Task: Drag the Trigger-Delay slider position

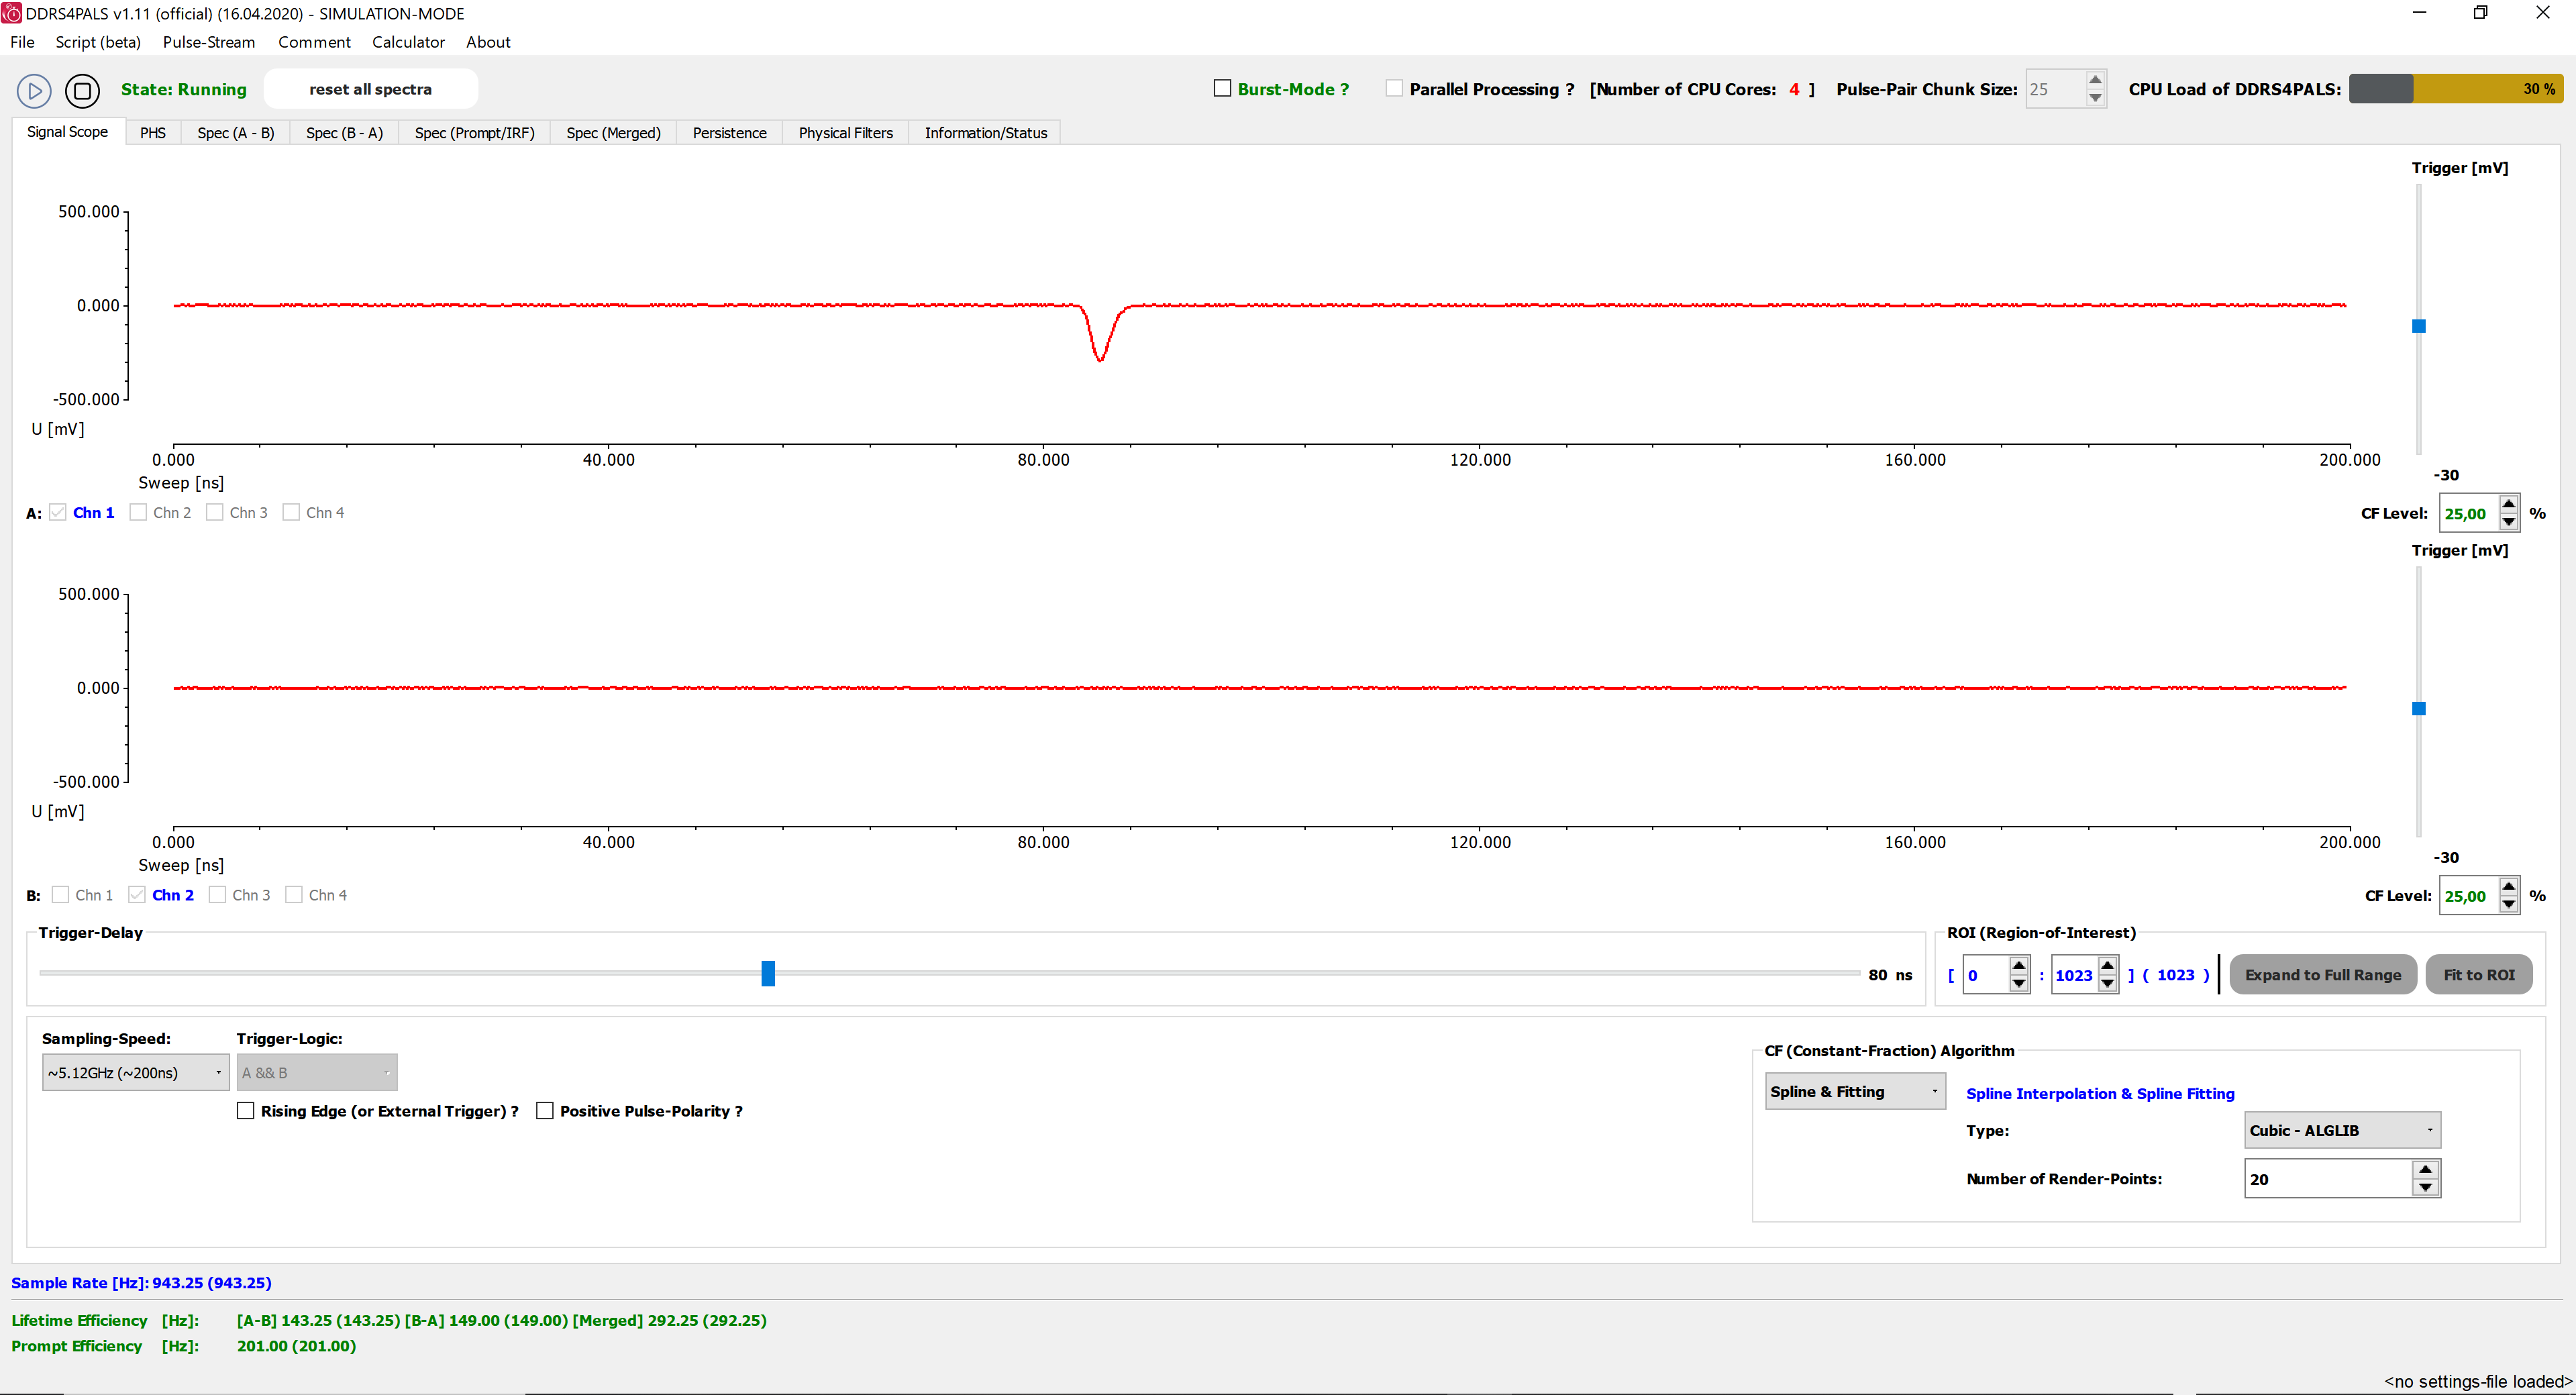Action: pos(771,974)
